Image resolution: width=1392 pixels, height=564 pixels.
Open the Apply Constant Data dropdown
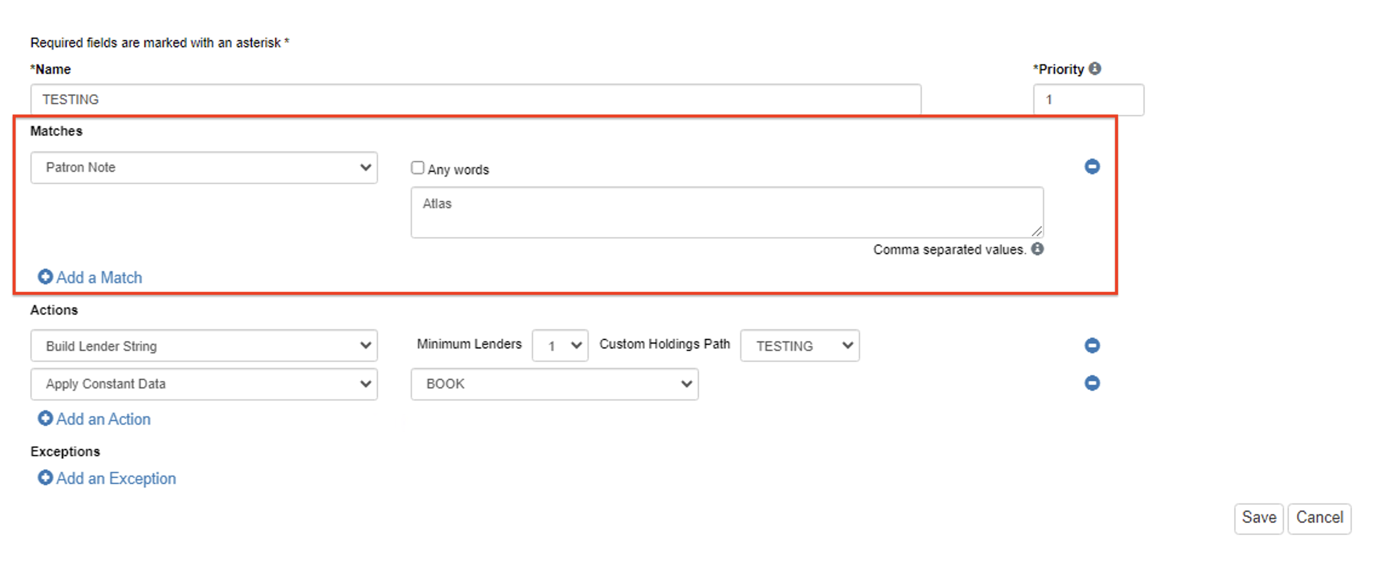(204, 384)
